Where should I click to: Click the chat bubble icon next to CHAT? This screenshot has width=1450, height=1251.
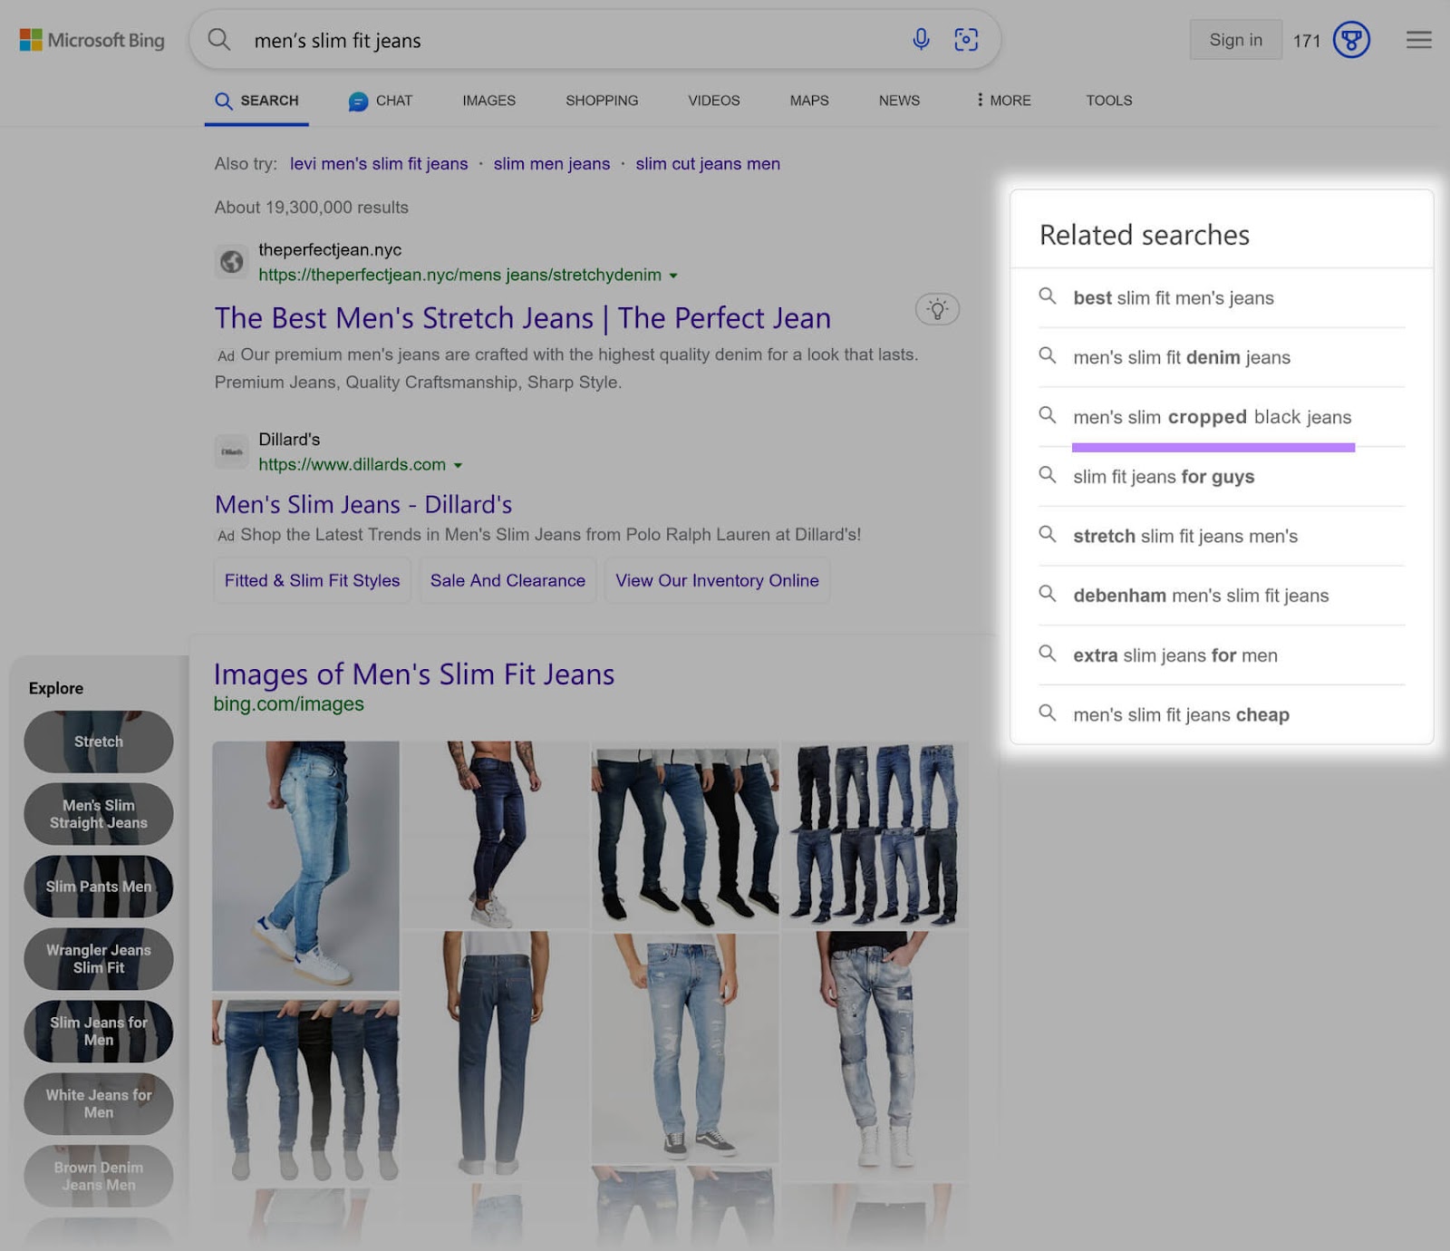click(x=357, y=101)
